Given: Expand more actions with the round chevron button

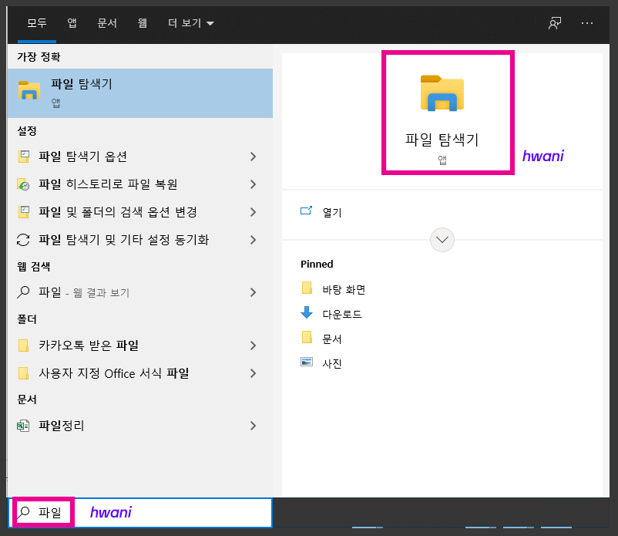Looking at the screenshot, I should click(442, 240).
